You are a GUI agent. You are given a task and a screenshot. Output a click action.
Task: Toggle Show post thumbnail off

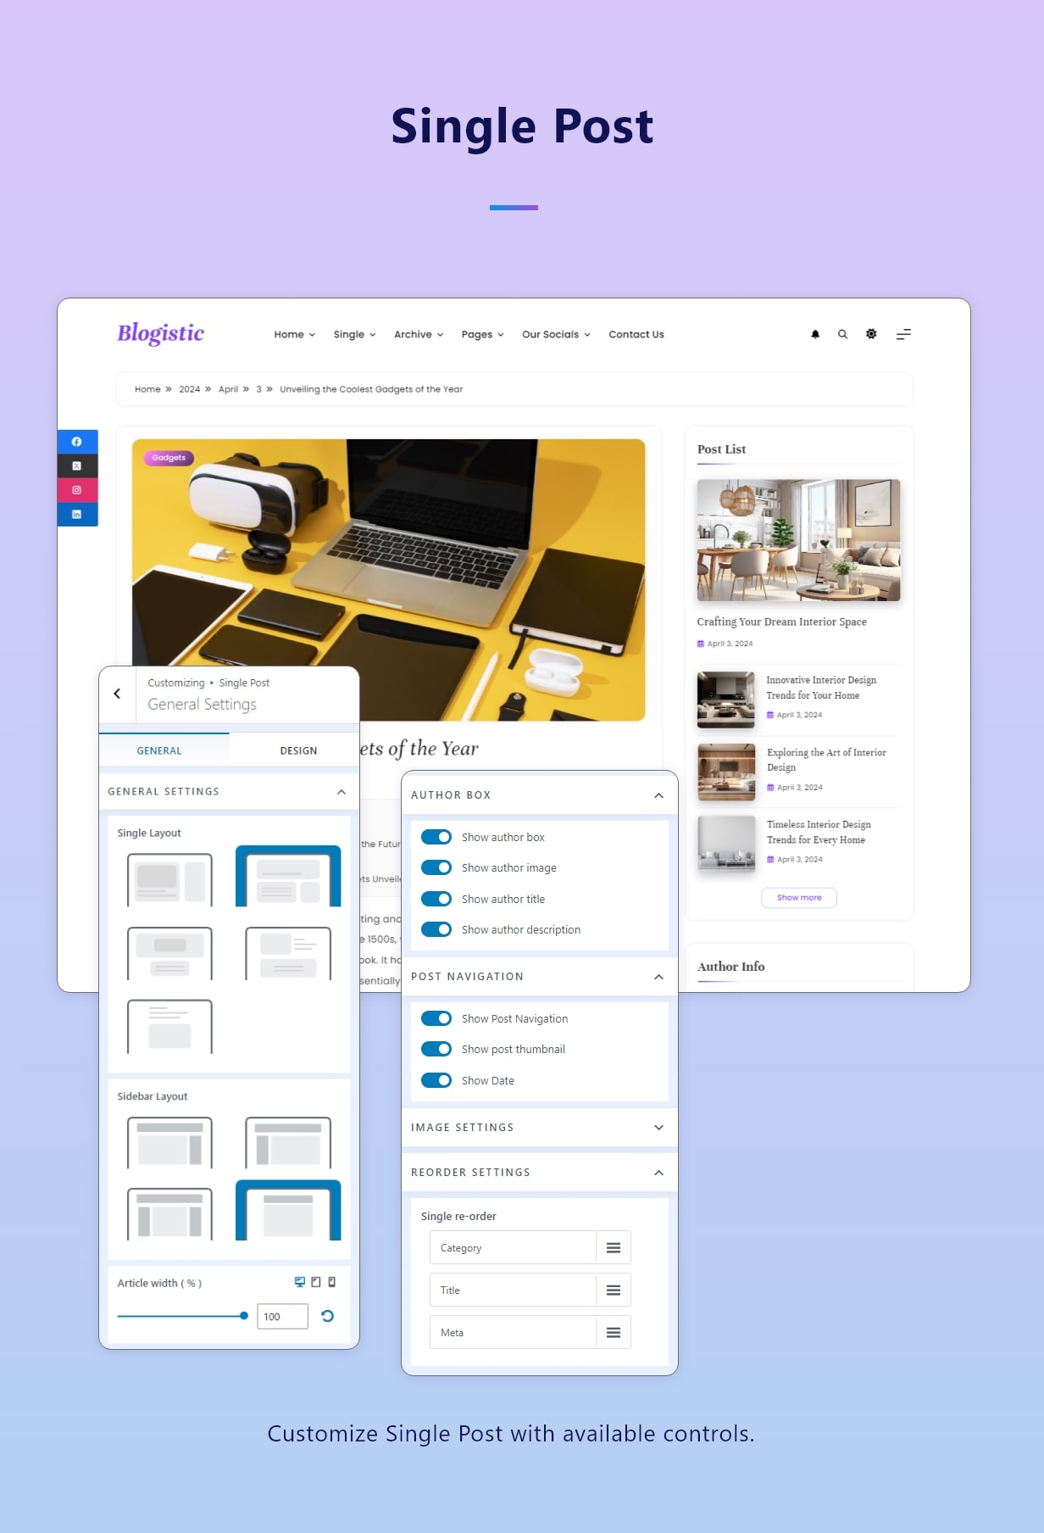[436, 1049]
